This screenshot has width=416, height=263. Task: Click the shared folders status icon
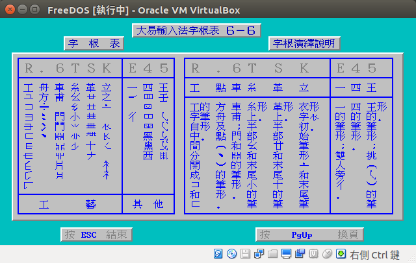point(272,253)
